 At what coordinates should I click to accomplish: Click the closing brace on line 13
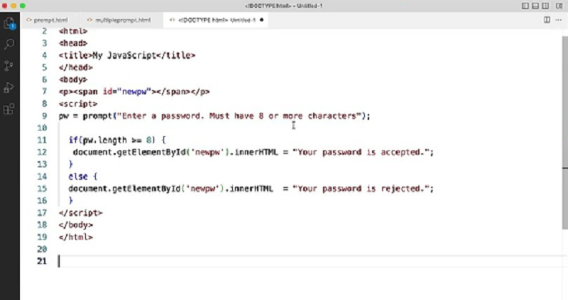(70, 165)
